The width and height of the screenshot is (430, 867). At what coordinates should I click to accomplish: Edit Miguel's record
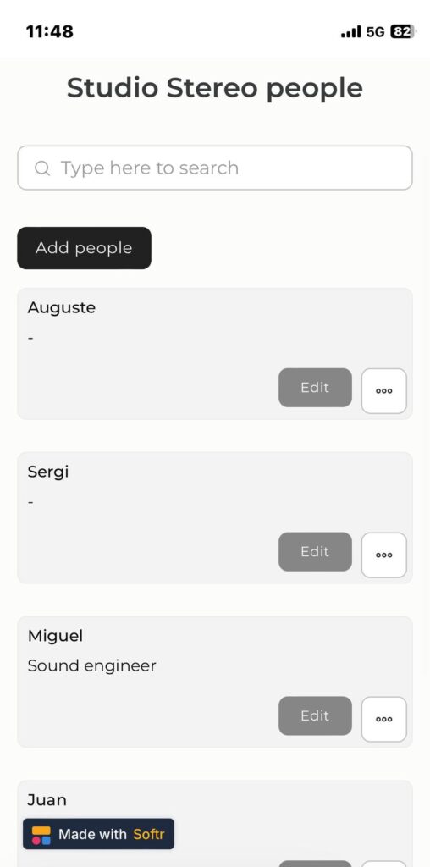pos(315,716)
